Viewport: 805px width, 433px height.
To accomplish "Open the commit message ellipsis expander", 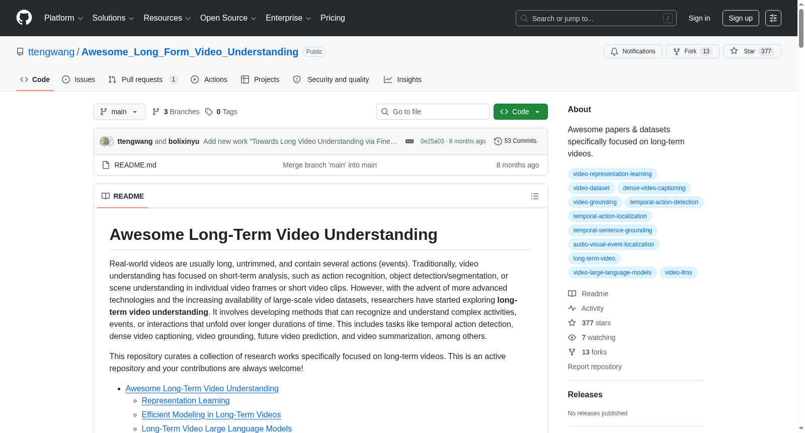I will pyautogui.click(x=410, y=141).
